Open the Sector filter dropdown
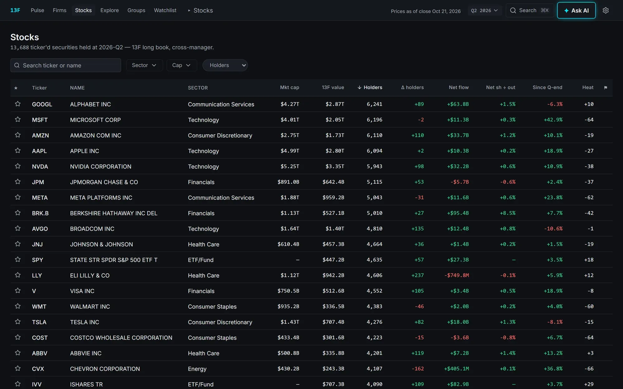The height and width of the screenshot is (389, 623). tap(145, 65)
